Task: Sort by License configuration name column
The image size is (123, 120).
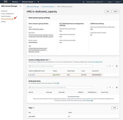Action: point(37,71)
